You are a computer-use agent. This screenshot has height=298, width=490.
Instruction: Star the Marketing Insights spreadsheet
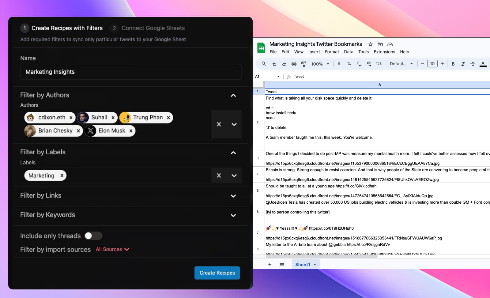tap(371, 44)
